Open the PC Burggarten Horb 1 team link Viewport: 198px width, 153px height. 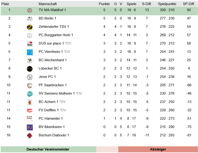56,35
